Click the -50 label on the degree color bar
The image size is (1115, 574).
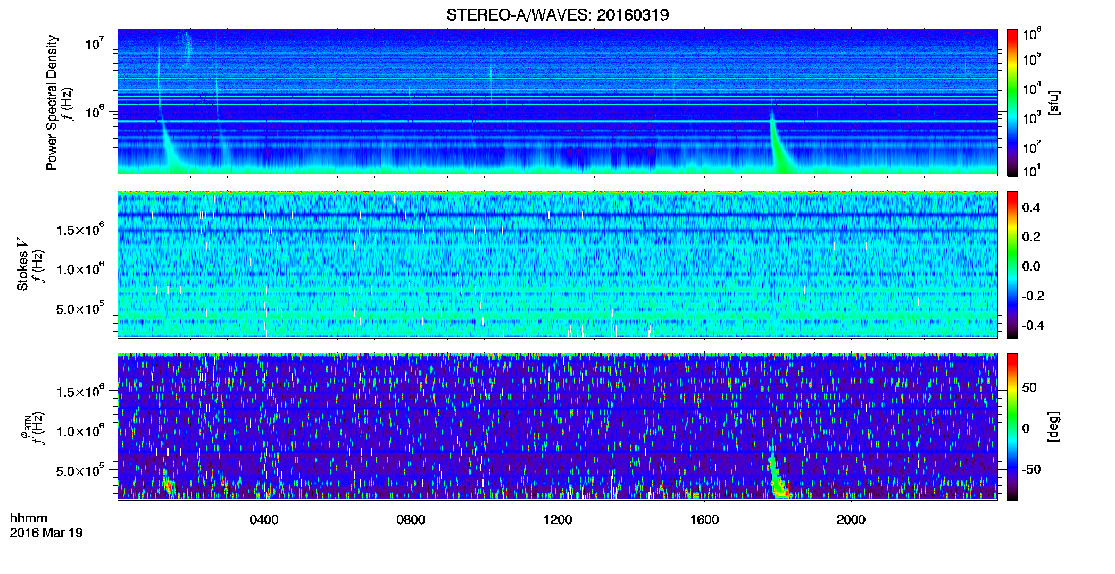1031,469
